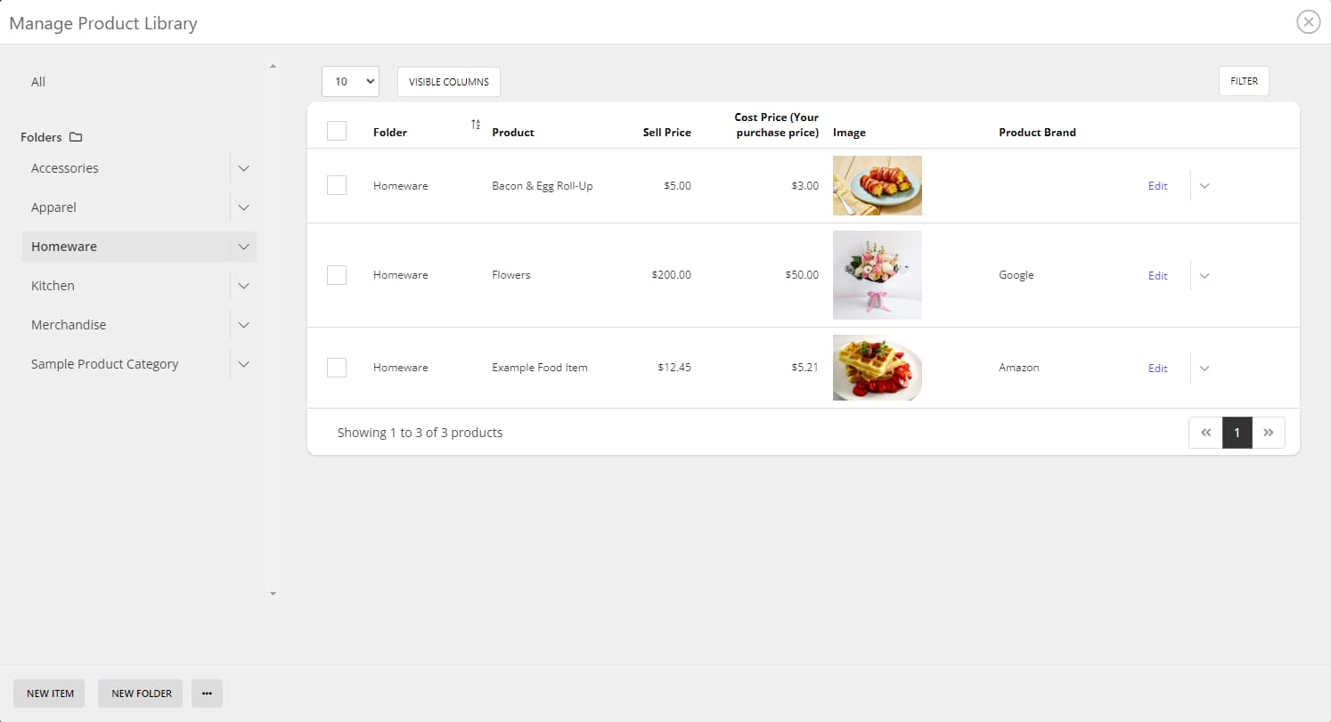Expand the Example Food Item row details
Image resolution: width=1331 pixels, height=722 pixels.
tap(1204, 368)
